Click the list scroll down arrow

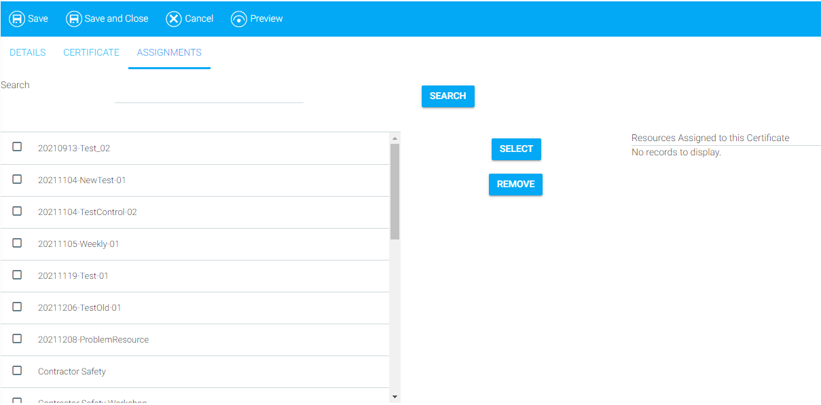395,396
